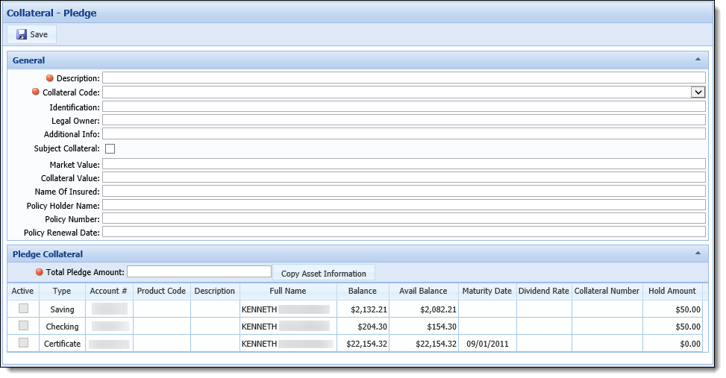
Task: Sort by the Account # column header
Action: (x=108, y=291)
